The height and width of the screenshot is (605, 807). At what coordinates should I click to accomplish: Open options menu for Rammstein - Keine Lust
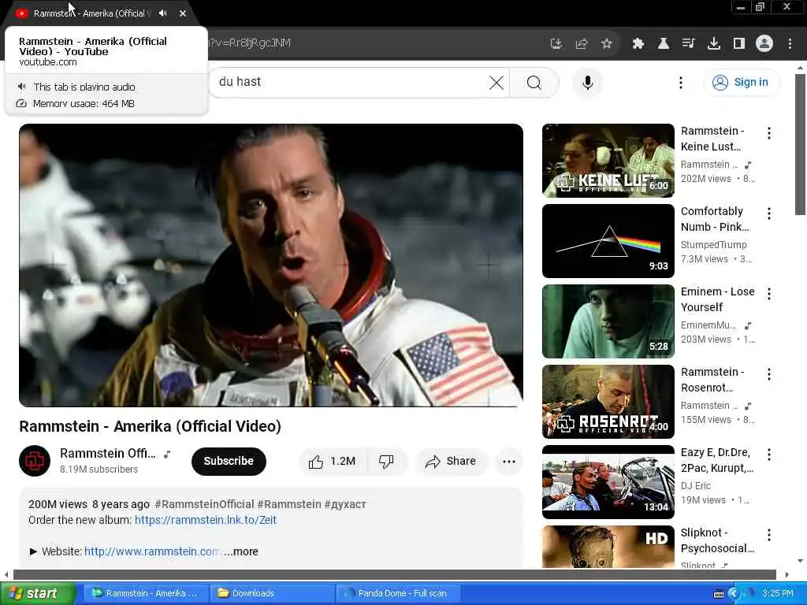coord(769,133)
